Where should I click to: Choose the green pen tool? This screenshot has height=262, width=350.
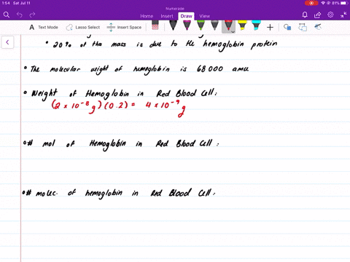tap(201, 25)
